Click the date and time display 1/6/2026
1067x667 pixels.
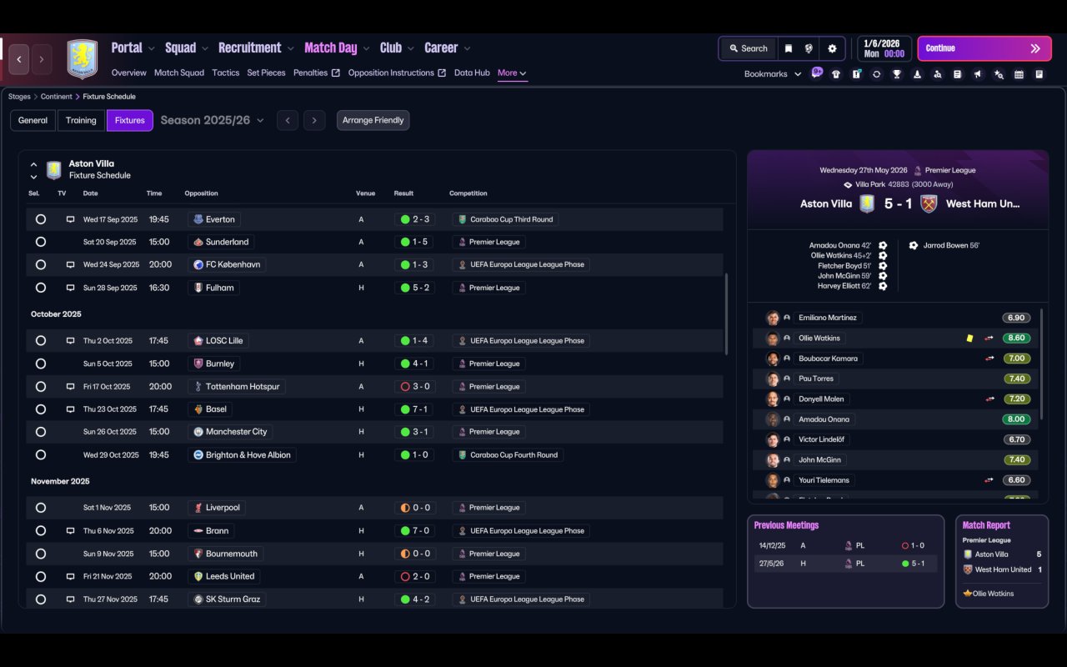[x=884, y=48]
